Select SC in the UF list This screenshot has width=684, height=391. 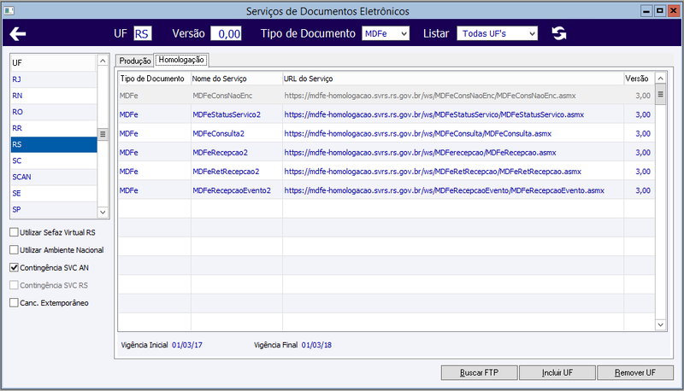click(54, 160)
